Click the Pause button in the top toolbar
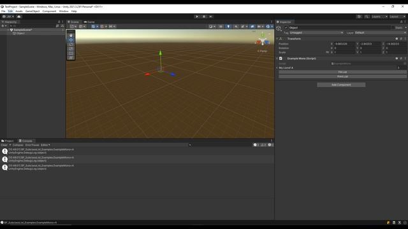 tap(204, 17)
